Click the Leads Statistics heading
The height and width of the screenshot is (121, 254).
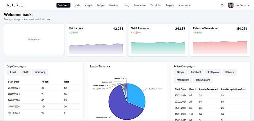100,66
